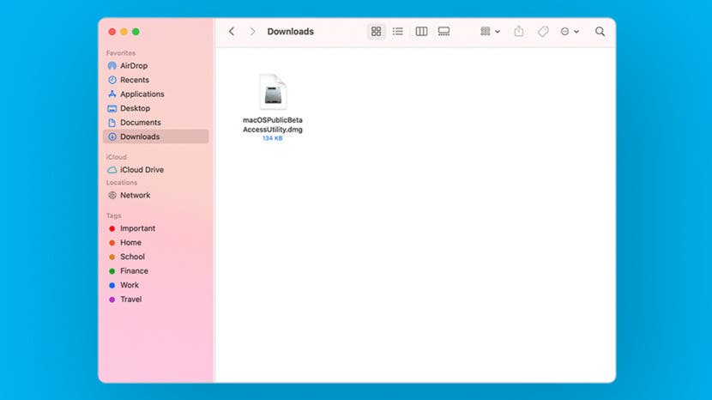Select the Finance tag label
The image size is (712, 400).
coord(134,271)
